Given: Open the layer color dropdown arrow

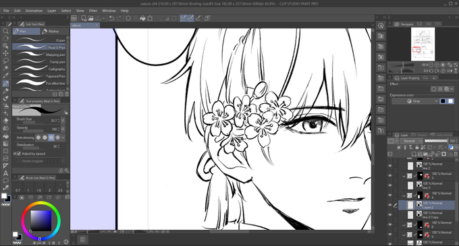Looking at the screenshot, I should (456, 147).
